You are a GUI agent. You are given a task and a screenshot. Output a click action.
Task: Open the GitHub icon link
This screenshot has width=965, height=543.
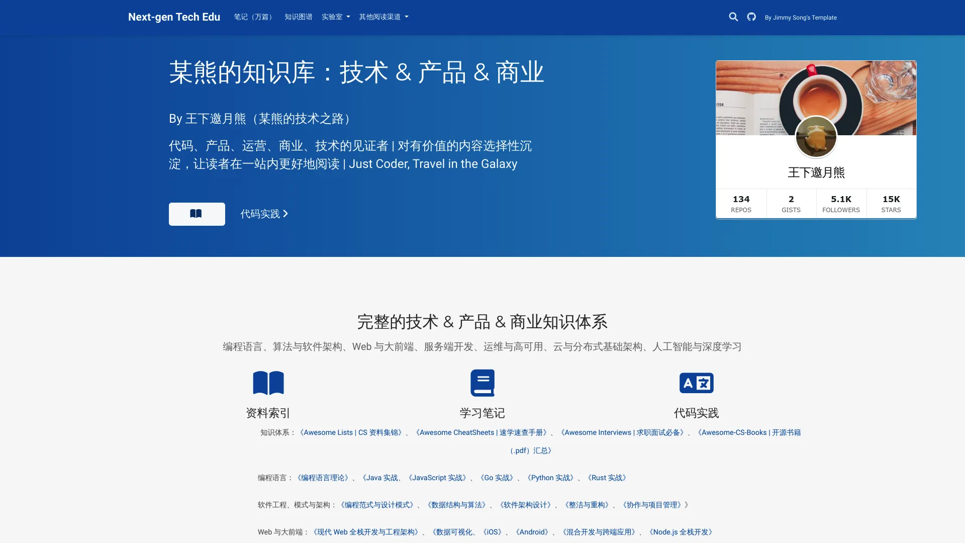click(x=751, y=17)
